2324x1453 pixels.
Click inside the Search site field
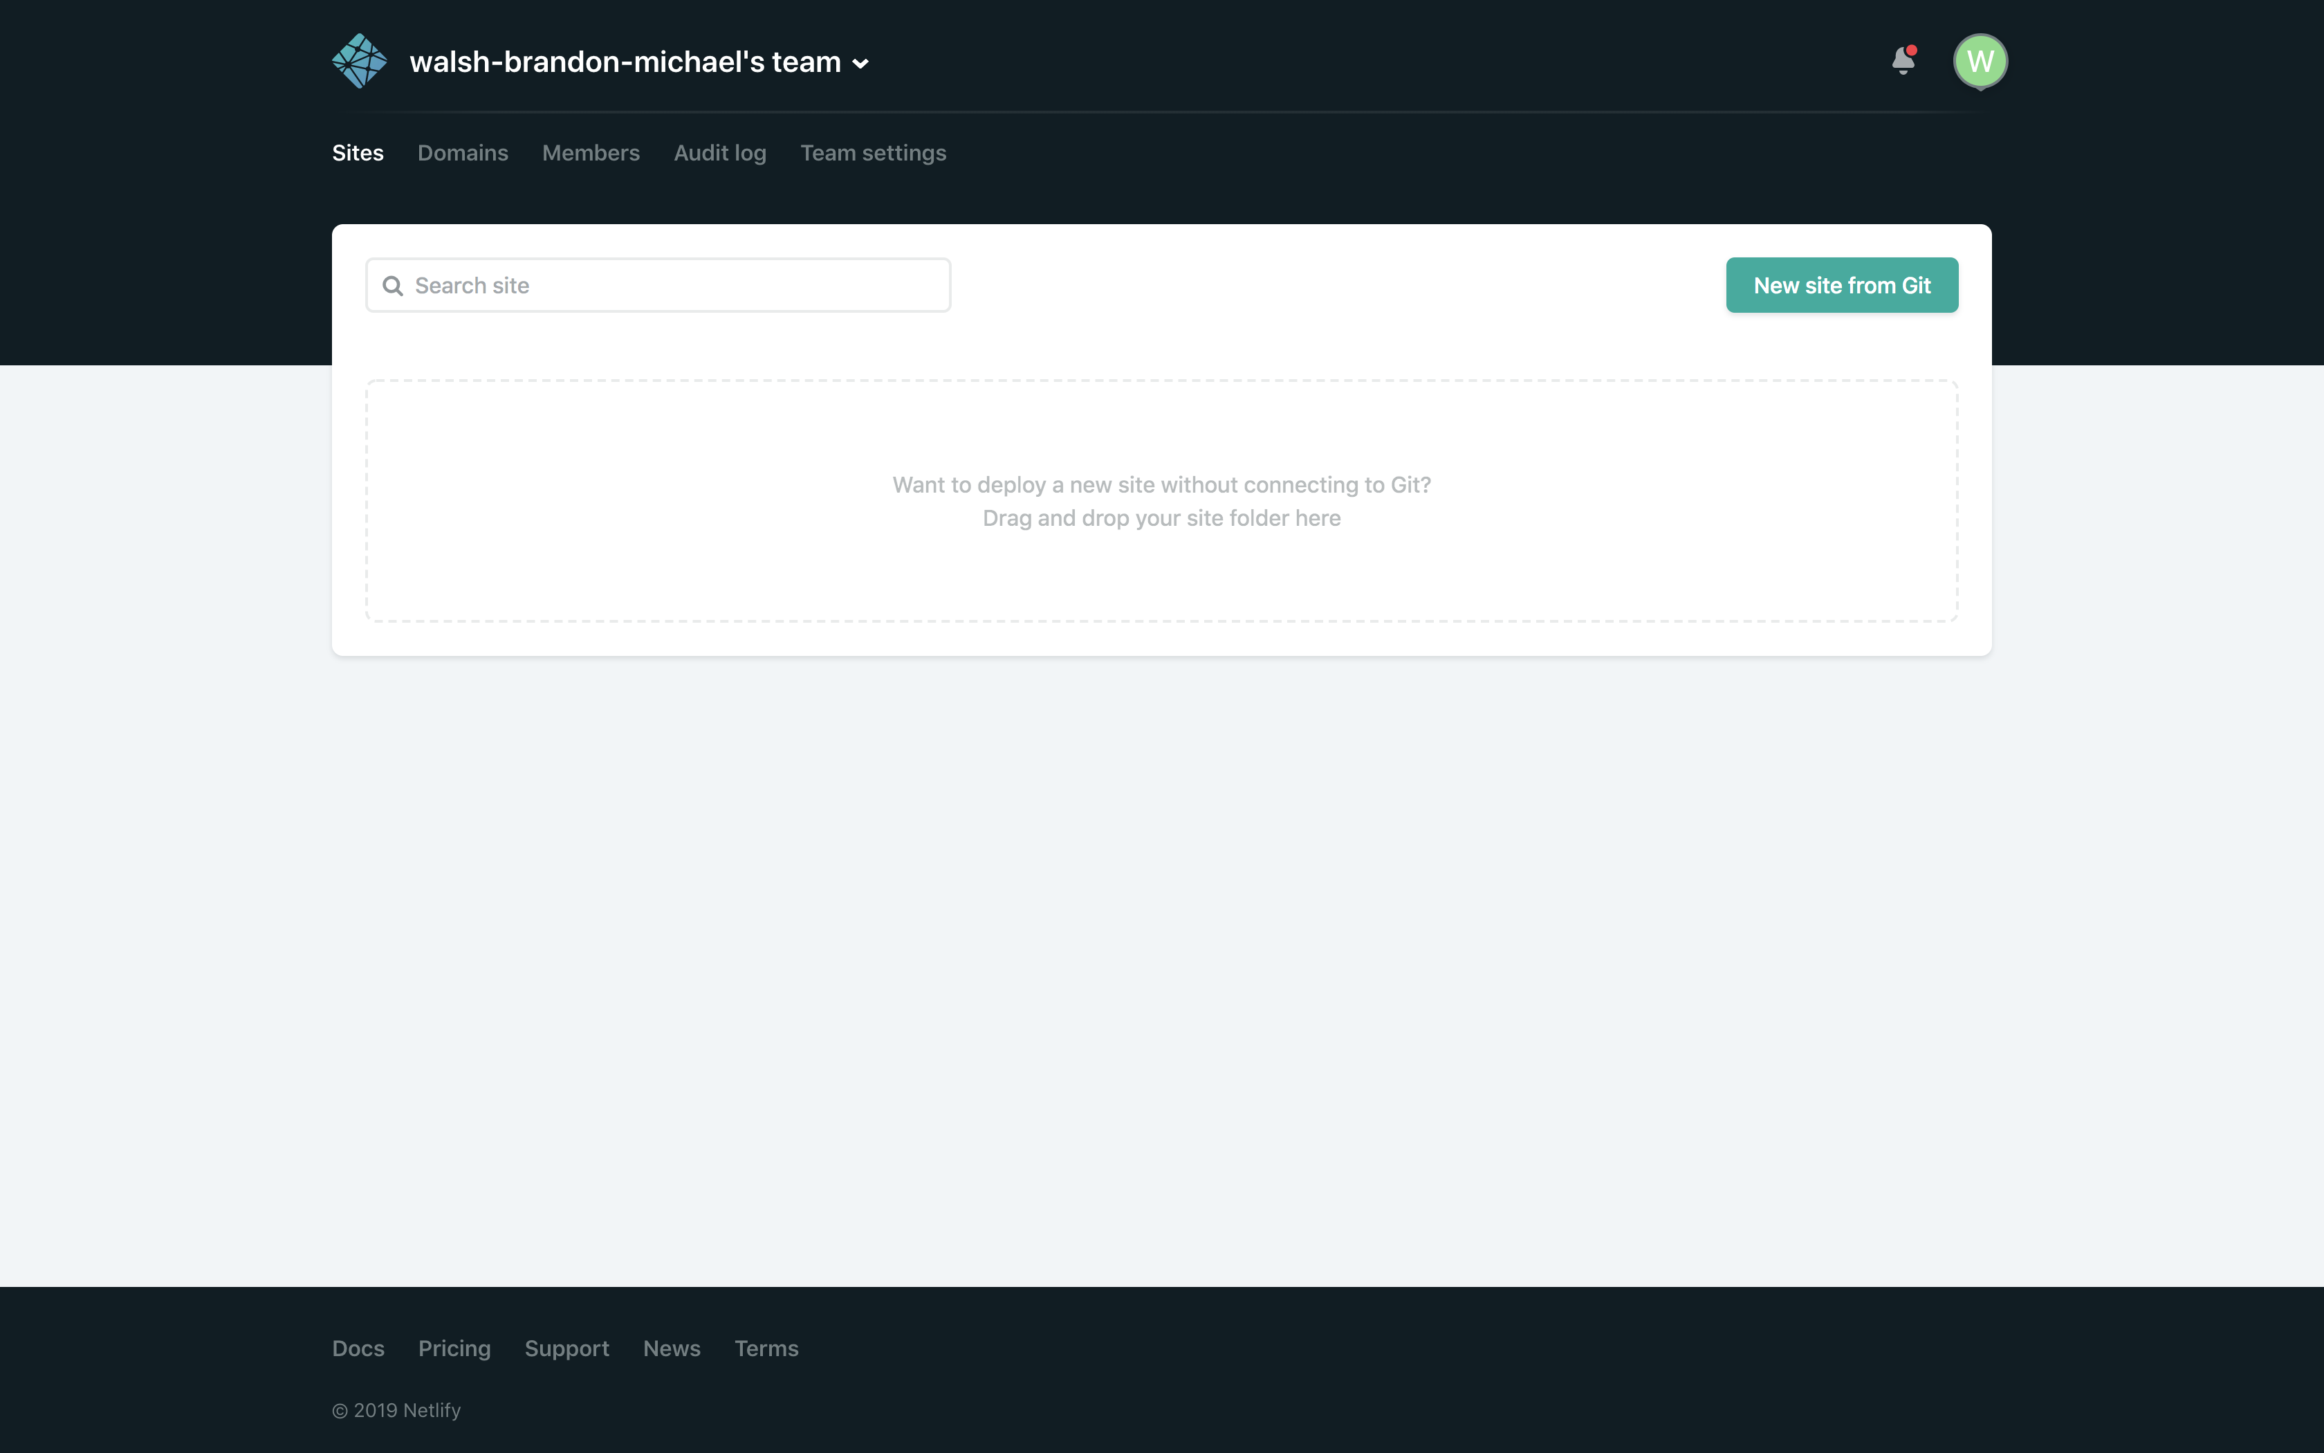[x=658, y=284]
